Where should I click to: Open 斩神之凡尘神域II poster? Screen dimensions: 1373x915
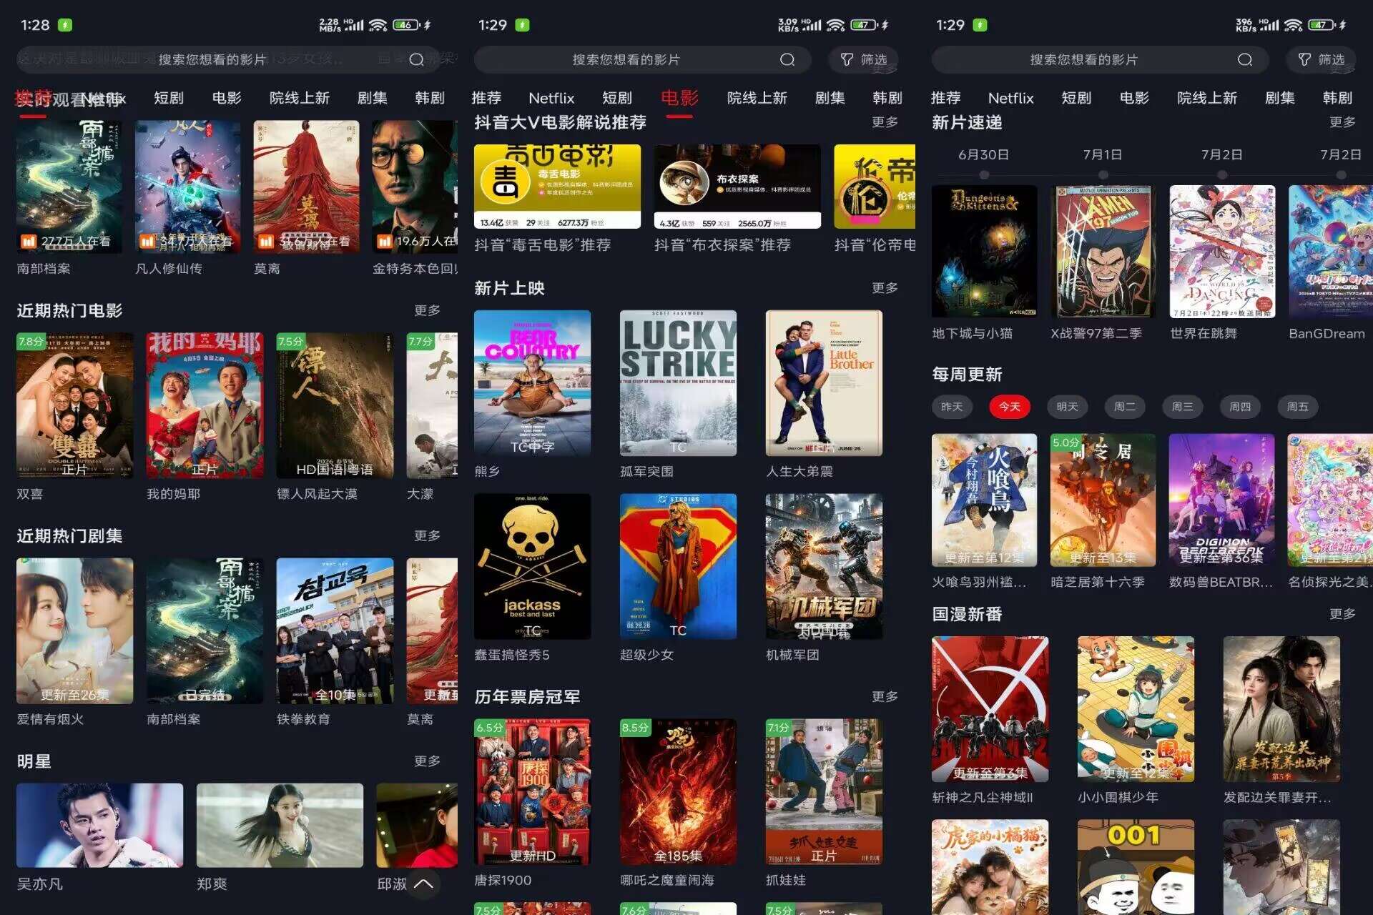coord(990,709)
